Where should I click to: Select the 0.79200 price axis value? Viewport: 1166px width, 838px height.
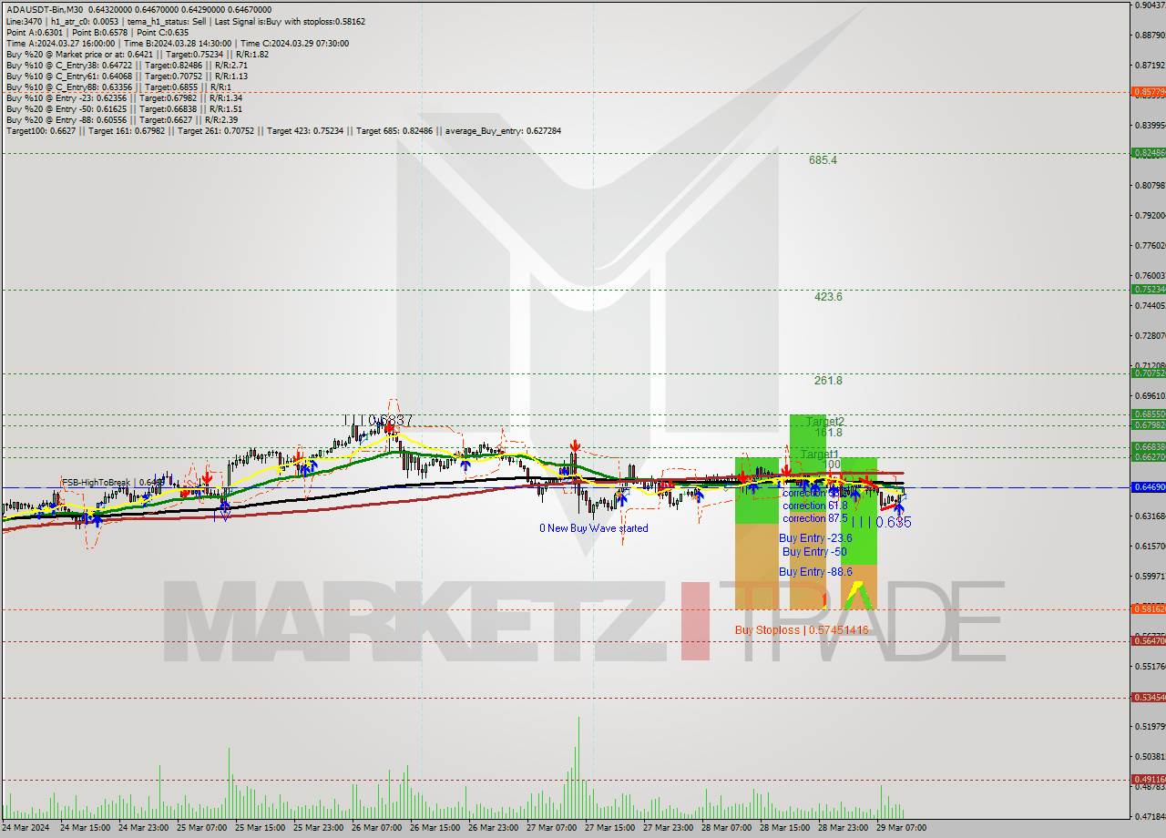(x=1149, y=216)
